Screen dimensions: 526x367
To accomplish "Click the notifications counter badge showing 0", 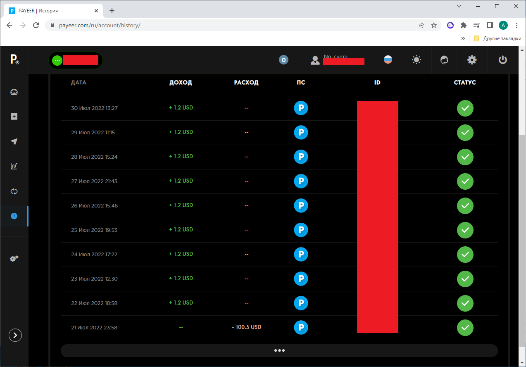I will click(283, 60).
